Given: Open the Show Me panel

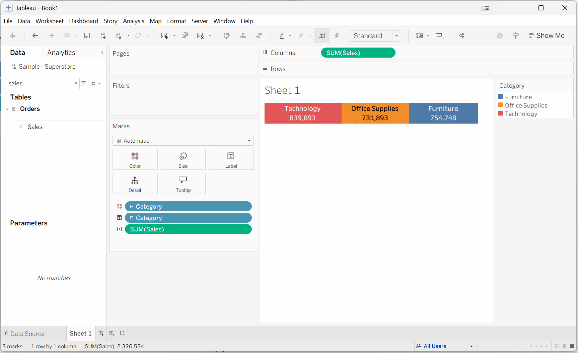Looking at the screenshot, I should click(x=547, y=36).
